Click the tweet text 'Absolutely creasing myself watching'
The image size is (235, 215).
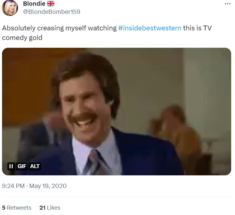(59, 28)
